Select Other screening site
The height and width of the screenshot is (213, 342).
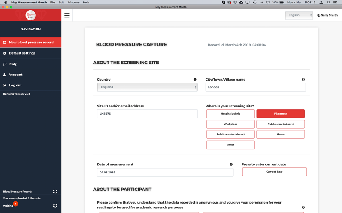click(x=230, y=145)
